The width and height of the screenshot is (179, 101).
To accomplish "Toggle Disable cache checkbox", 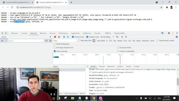I will coord(87,37).
